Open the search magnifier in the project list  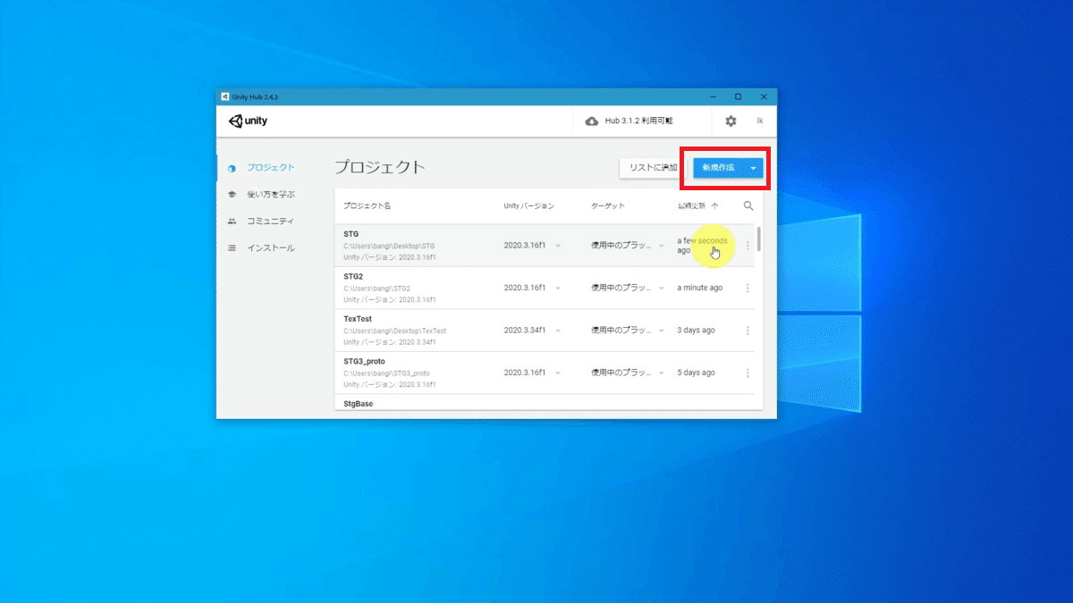pyautogui.click(x=748, y=205)
